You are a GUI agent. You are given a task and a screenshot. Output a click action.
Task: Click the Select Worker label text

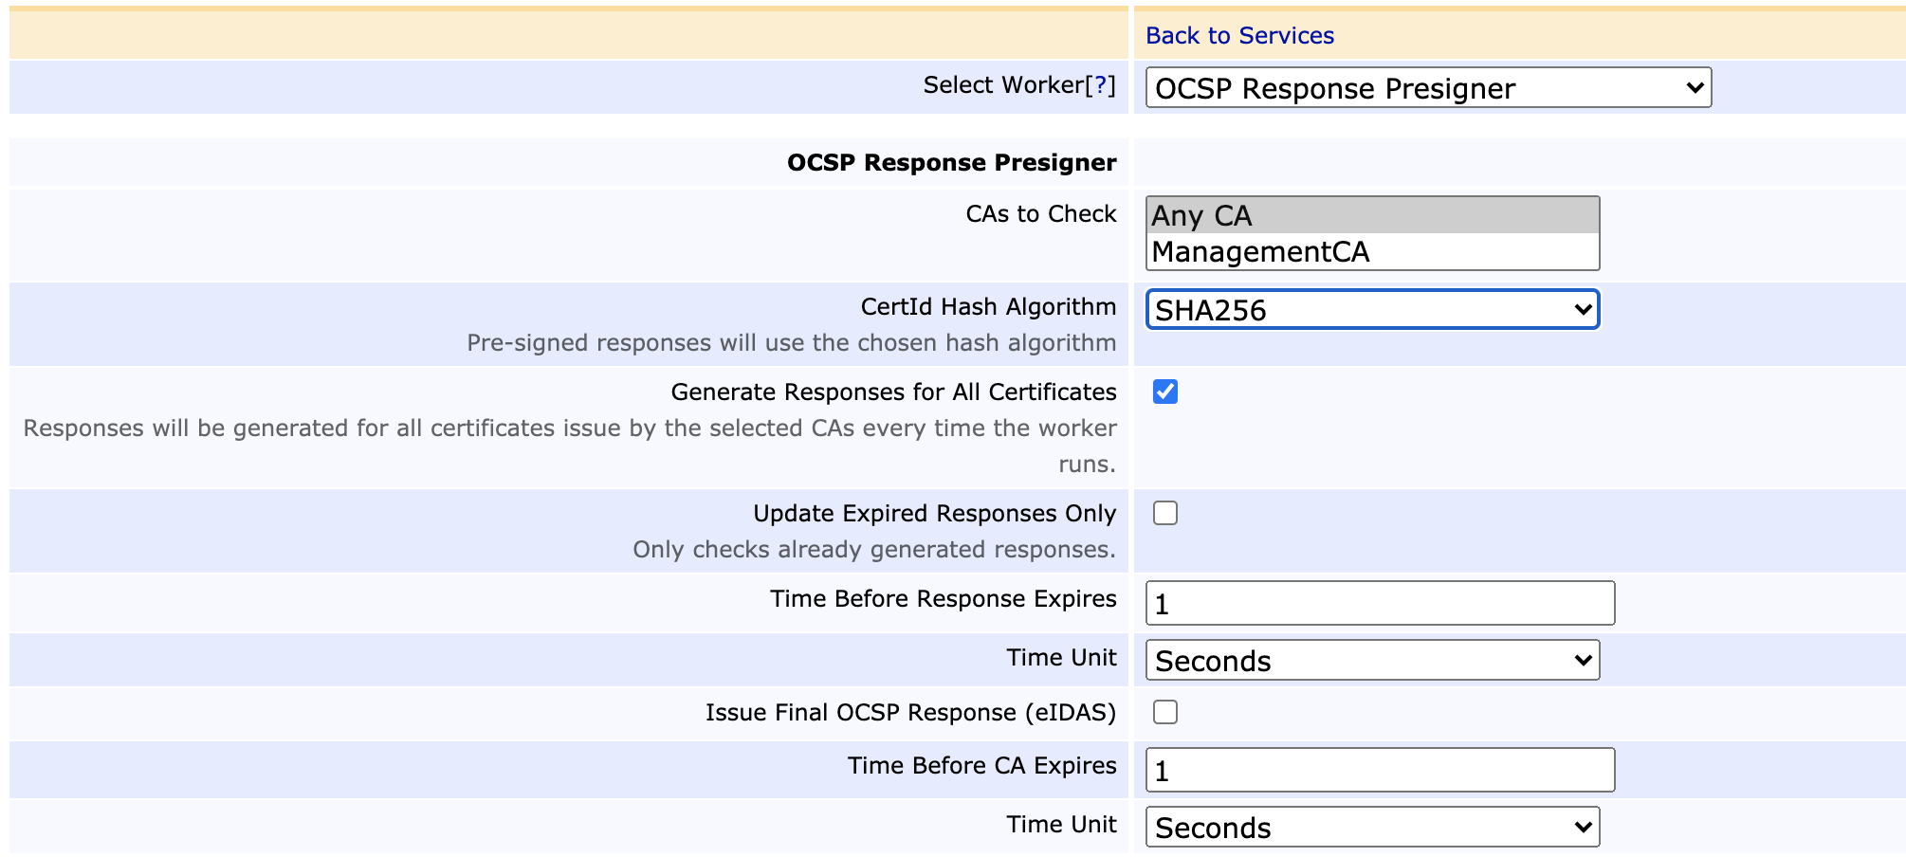(1002, 85)
